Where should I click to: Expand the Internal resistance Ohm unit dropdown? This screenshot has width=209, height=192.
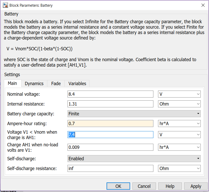179,104
